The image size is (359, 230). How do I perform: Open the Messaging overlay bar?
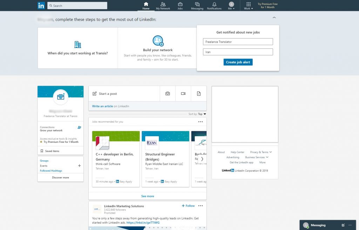[x=328, y=225]
